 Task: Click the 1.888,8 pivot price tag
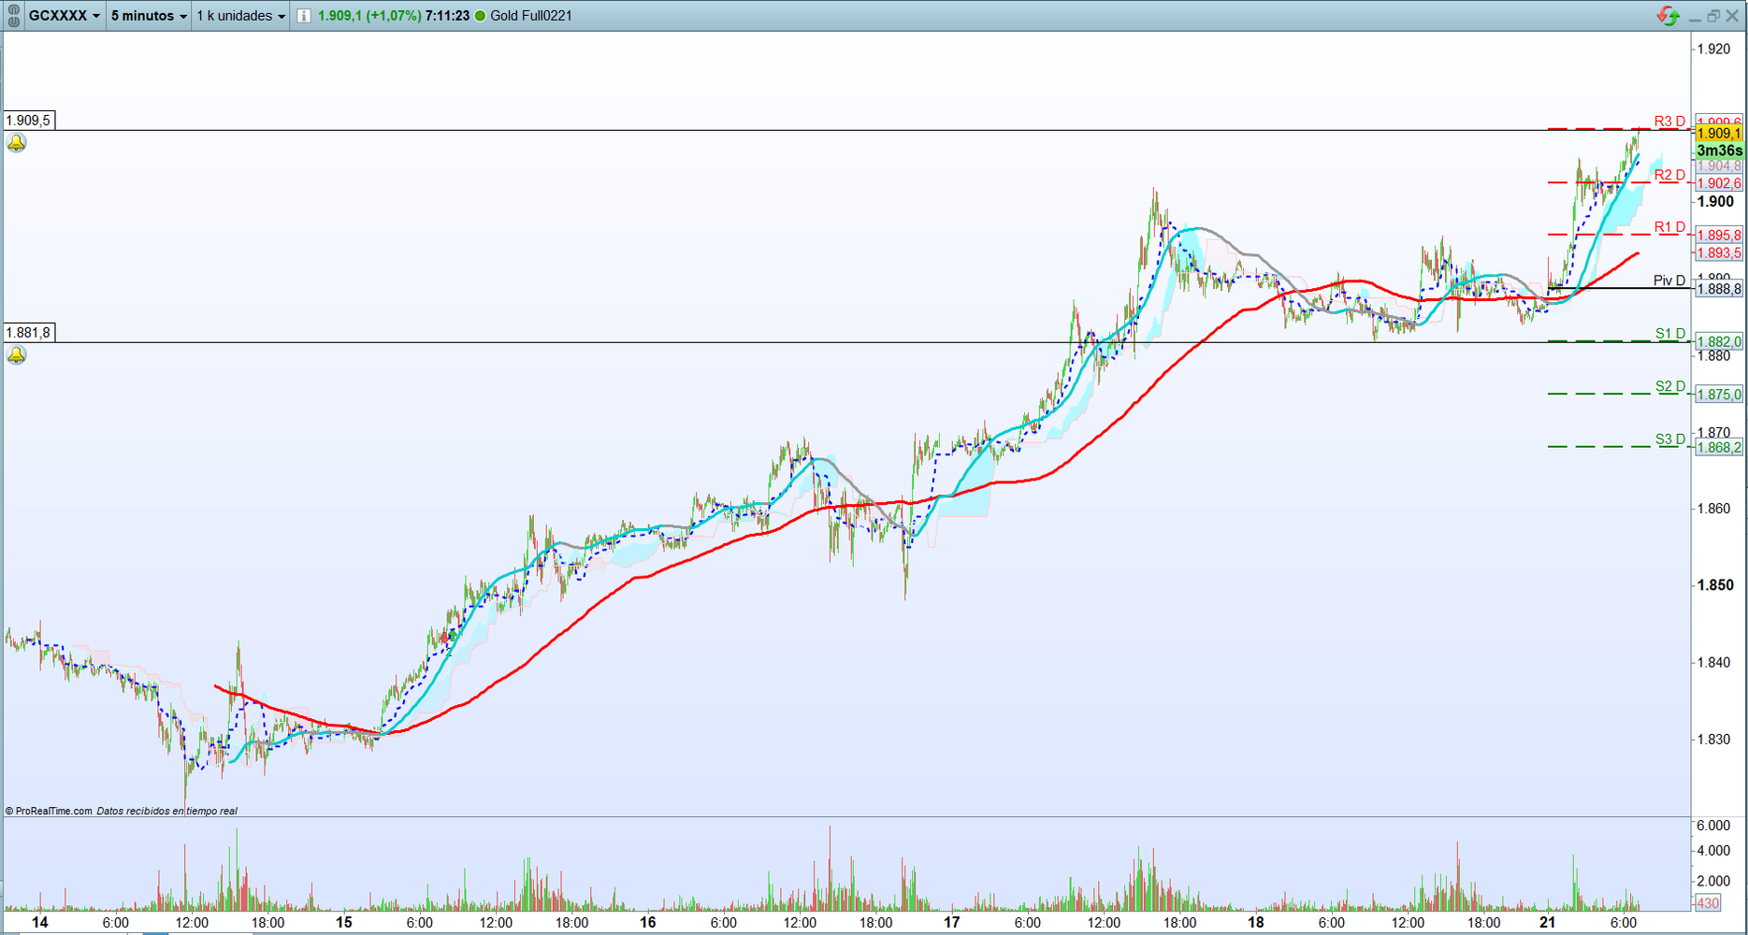point(1719,290)
